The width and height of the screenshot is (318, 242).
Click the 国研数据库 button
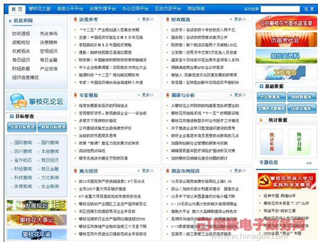302,97
